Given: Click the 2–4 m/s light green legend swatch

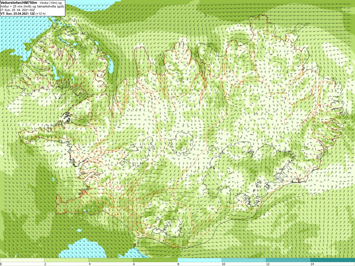Looking at the screenshot, I should (x=67, y=260).
